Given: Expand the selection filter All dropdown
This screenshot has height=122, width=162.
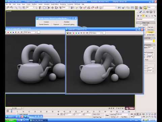Looking at the screenshot, I should point(30,7).
